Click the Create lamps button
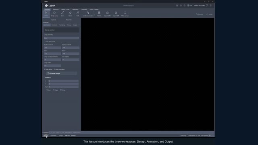258x145 pixels. pyautogui.click(x=62, y=73)
